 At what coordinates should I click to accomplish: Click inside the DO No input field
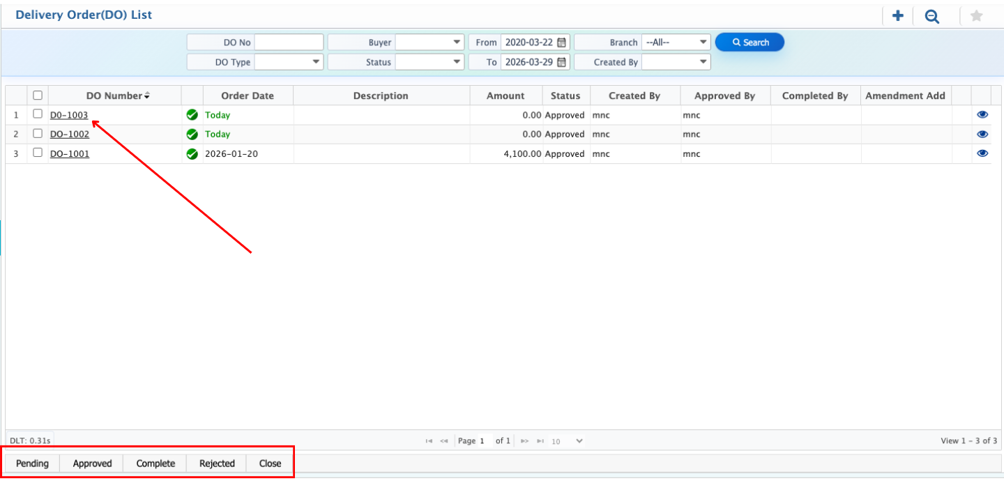click(x=289, y=42)
